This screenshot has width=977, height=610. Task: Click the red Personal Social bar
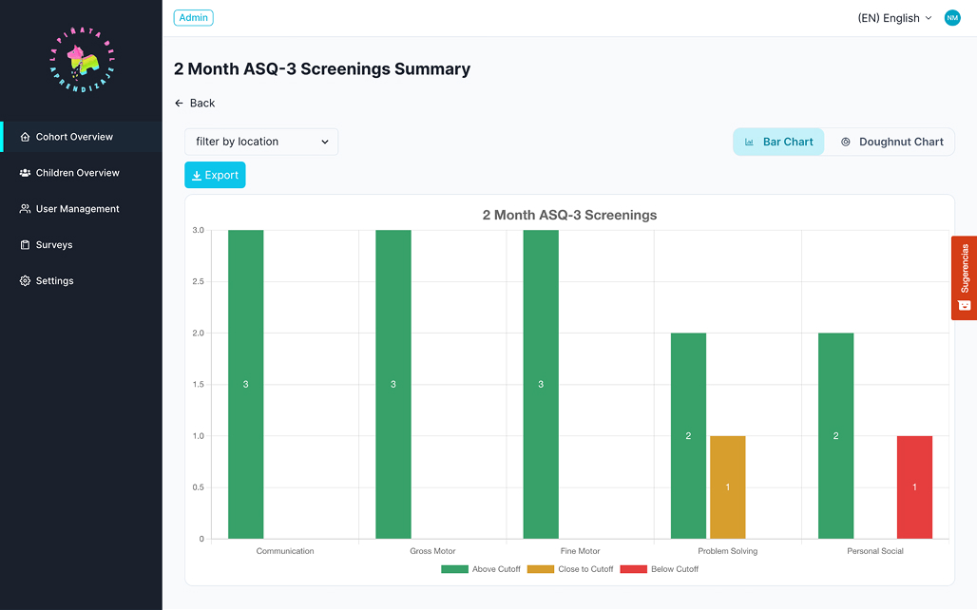click(914, 486)
